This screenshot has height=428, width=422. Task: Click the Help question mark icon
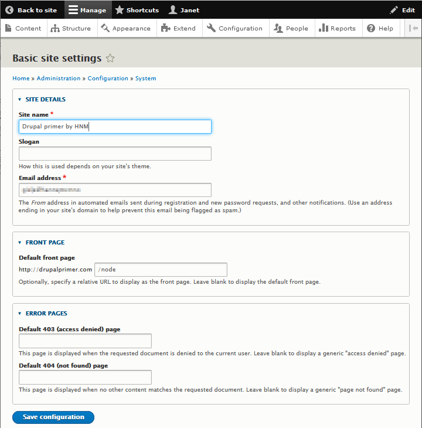click(x=370, y=28)
